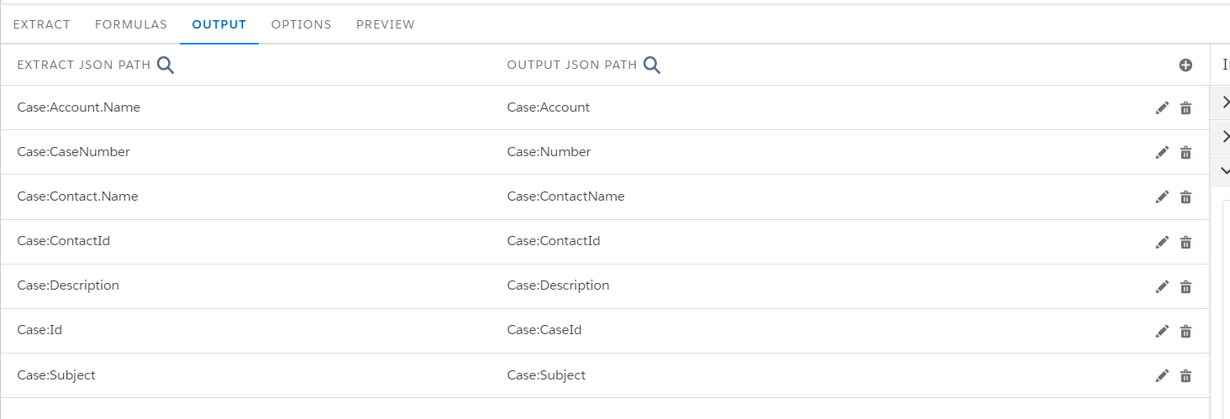Image resolution: width=1230 pixels, height=419 pixels.
Task: Edit the Case:CaseNumber mapping
Action: click(x=1162, y=152)
